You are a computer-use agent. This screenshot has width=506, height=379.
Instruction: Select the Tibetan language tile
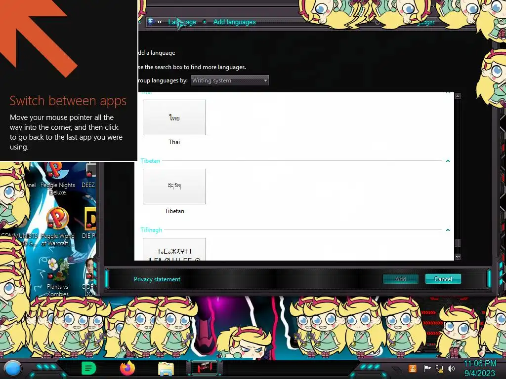pos(174,186)
